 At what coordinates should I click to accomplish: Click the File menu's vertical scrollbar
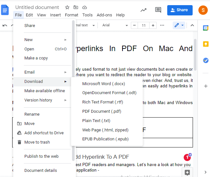pos(73,91)
